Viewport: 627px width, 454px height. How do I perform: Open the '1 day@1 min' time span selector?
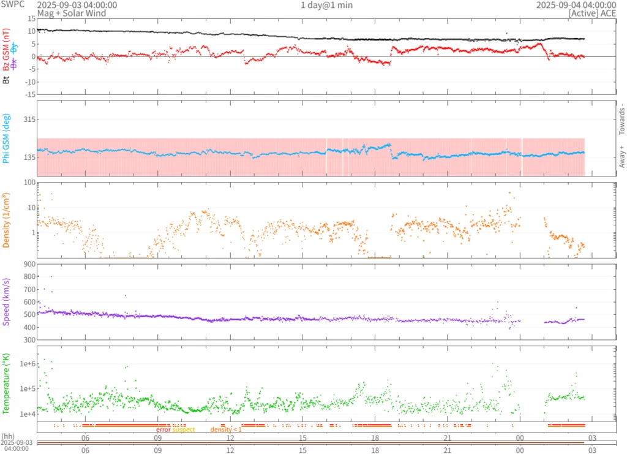point(326,5)
